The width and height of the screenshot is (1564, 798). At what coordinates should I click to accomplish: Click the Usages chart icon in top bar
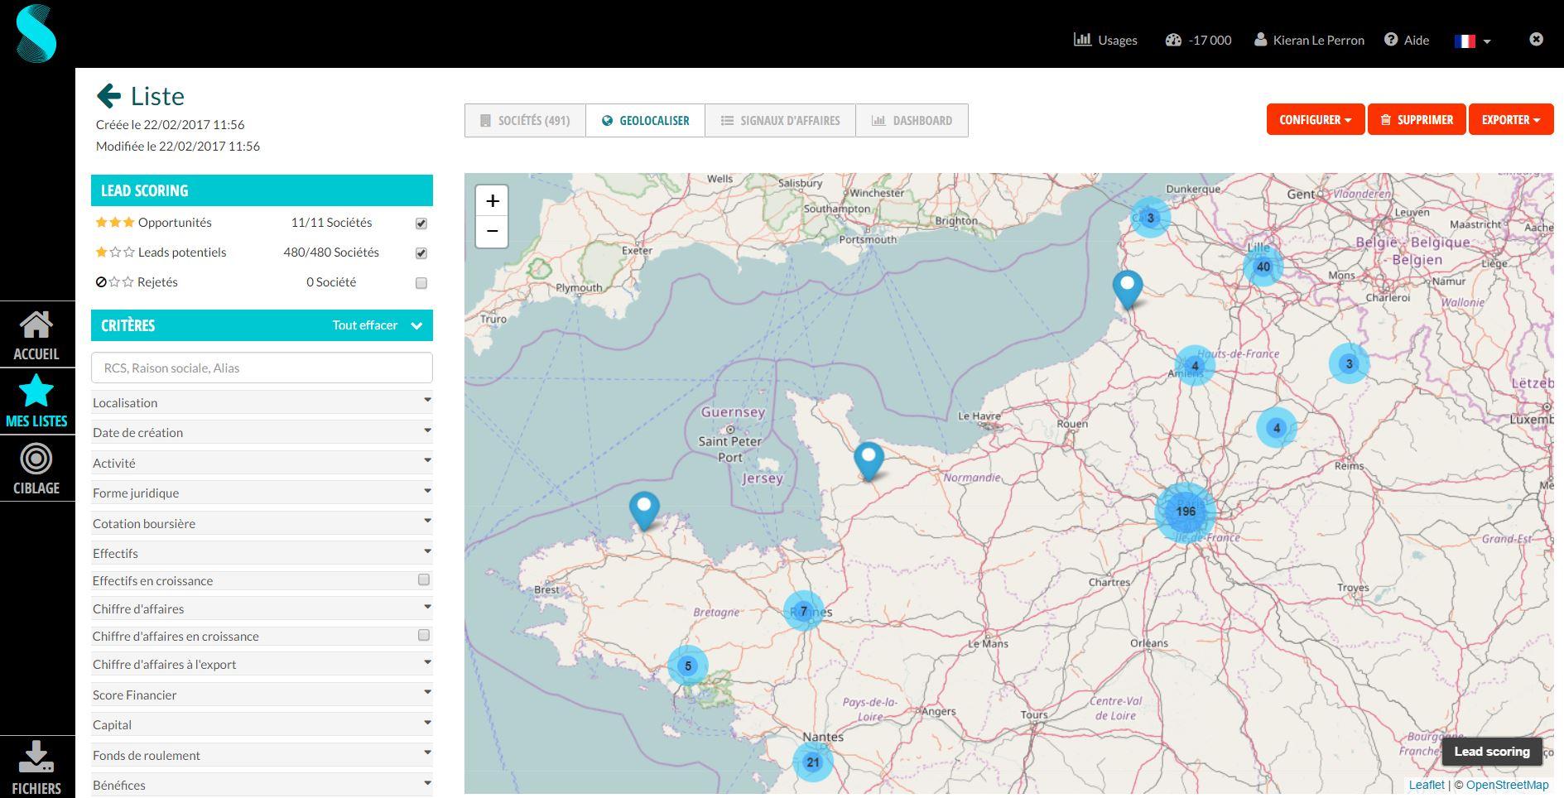(x=1082, y=39)
